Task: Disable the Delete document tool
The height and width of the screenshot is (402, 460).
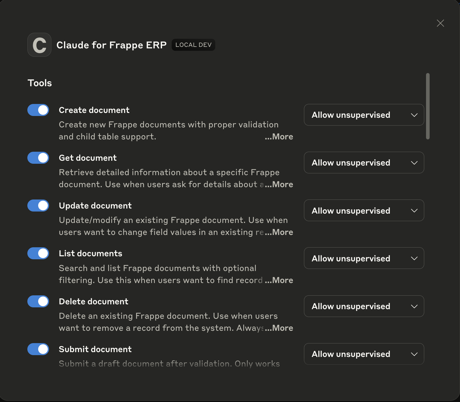Action: point(38,301)
